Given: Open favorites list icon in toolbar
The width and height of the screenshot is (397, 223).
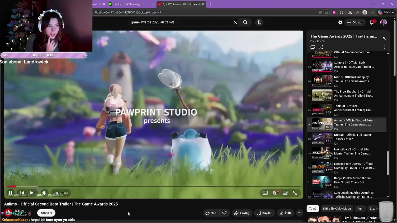Looking at the screenshot, I should tap(357, 12).
